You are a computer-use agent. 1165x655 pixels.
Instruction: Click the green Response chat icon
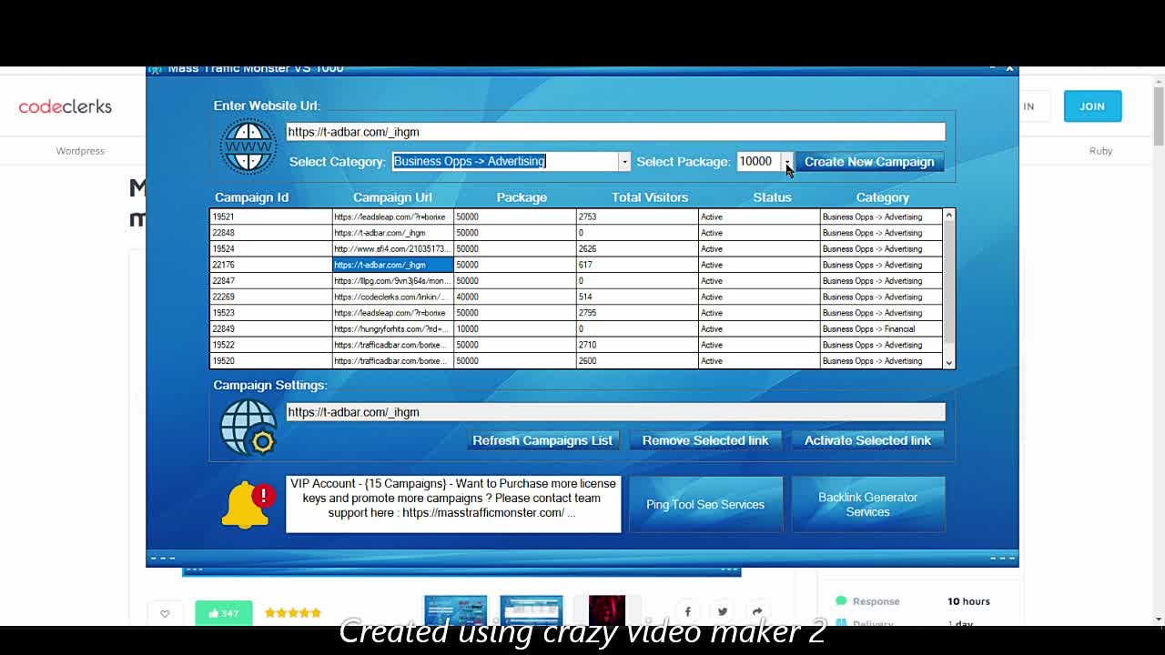click(x=841, y=601)
